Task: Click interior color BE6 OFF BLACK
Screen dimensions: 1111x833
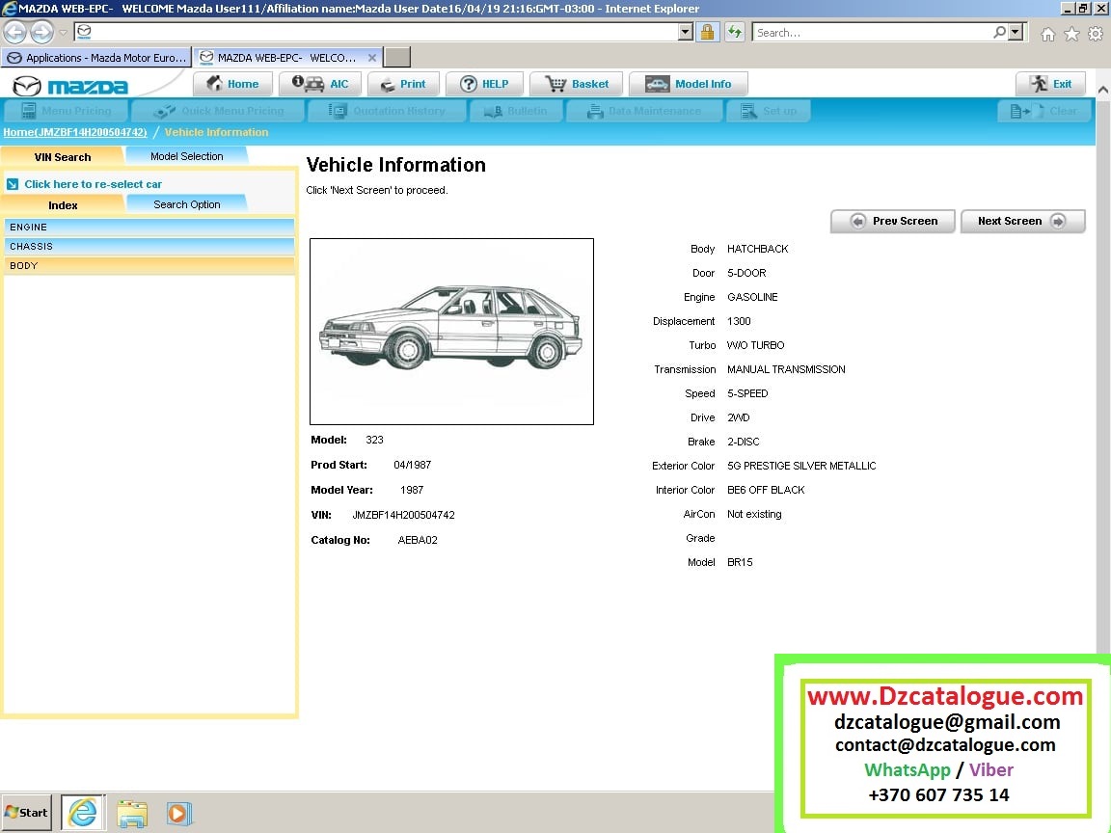Action: [766, 490]
